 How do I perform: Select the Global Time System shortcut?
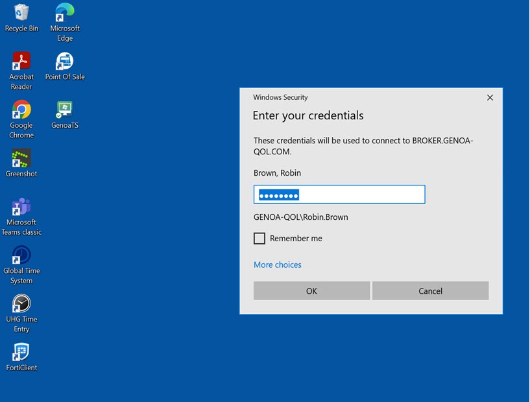tap(21, 255)
